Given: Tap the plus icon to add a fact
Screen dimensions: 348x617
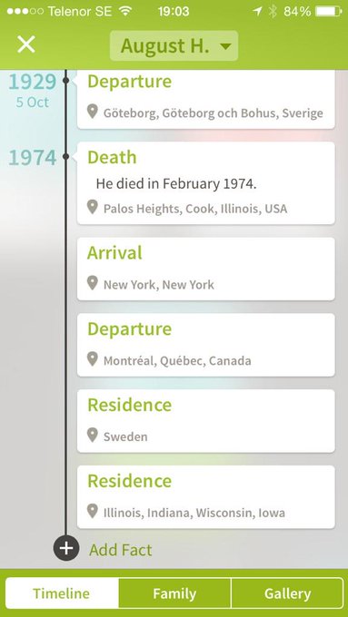Looking at the screenshot, I should tap(66, 548).
